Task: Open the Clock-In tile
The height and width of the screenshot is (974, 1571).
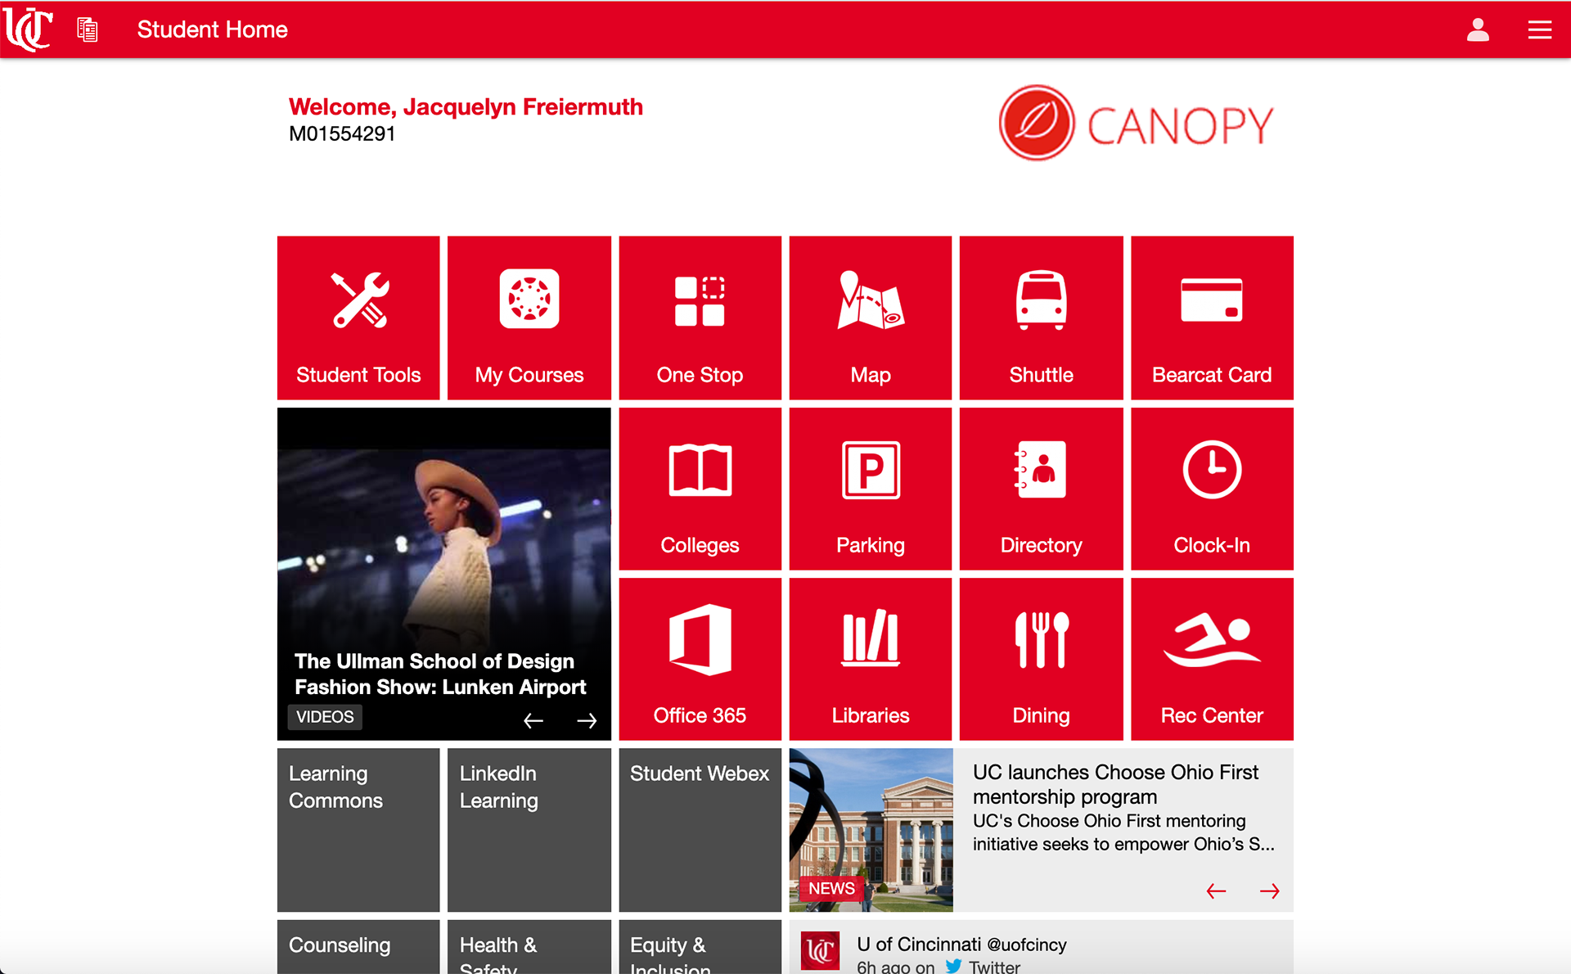Action: 1212,489
